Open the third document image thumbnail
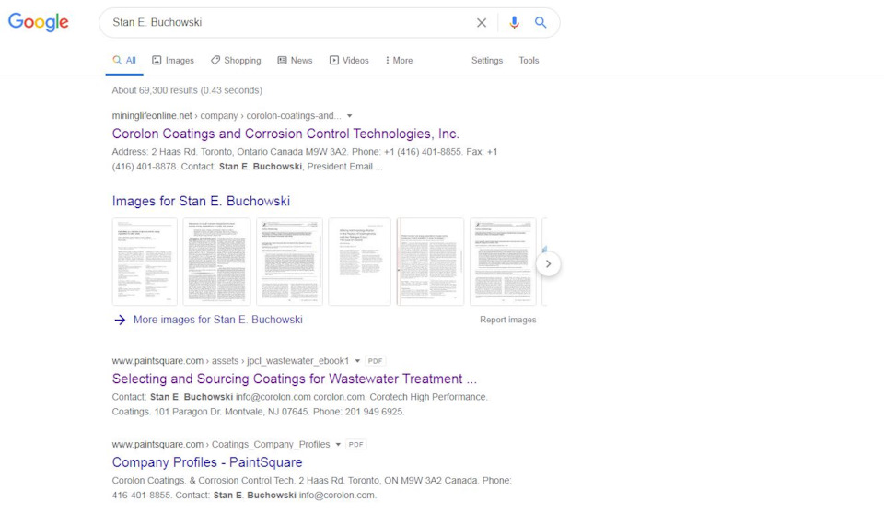 pyautogui.click(x=289, y=262)
